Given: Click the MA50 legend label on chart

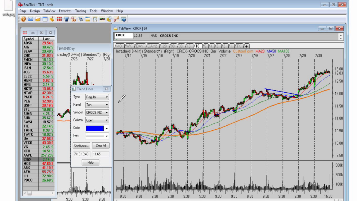Looking at the screenshot, I should tap(271, 51).
